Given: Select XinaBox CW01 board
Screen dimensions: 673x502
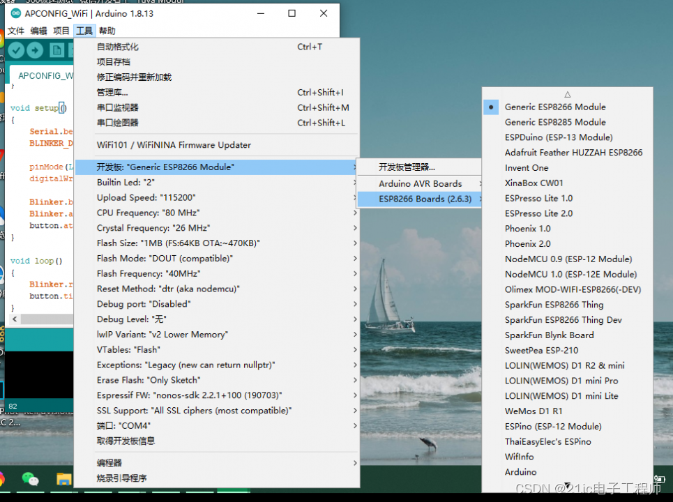Looking at the screenshot, I should pyautogui.click(x=568, y=183).
